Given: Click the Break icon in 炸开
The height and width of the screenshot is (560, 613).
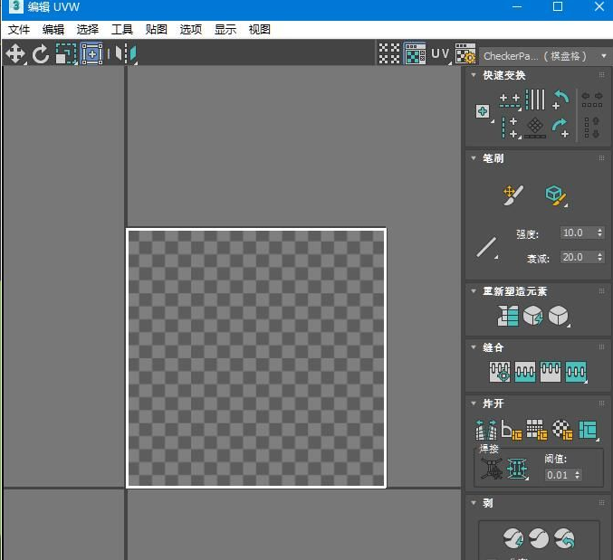Looking at the screenshot, I should click(486, 430).
